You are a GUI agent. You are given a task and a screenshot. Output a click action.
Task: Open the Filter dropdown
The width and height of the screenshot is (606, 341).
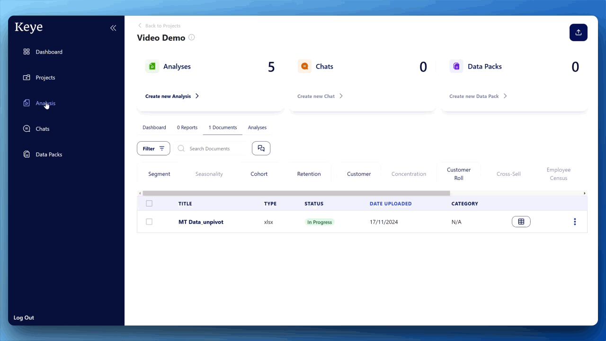tap(153, 148)
